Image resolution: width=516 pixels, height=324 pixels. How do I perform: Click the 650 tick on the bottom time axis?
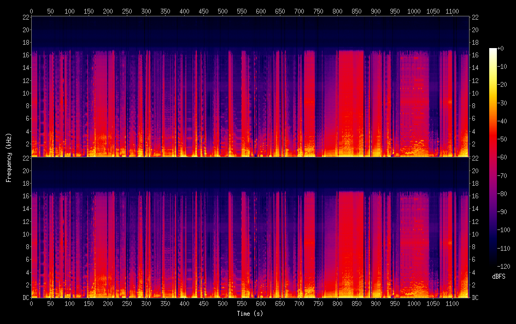[x=280, y=303]
